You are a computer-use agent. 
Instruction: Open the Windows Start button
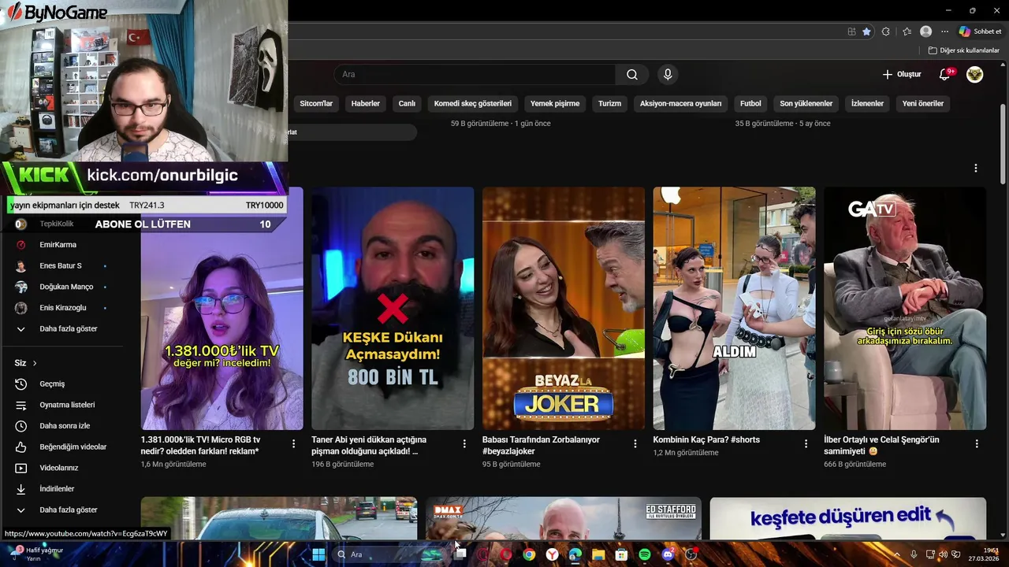pos(318,554)
